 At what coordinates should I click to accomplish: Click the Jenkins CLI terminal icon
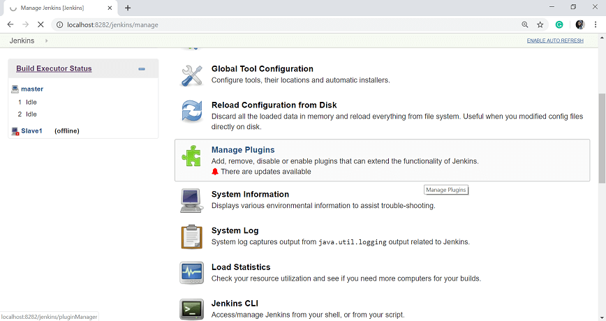(192, 309)
